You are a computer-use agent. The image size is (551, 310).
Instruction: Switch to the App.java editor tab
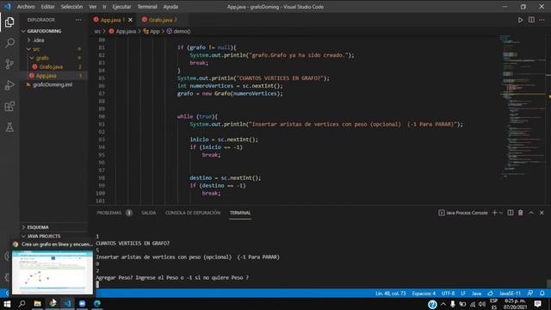coord(110,20)
